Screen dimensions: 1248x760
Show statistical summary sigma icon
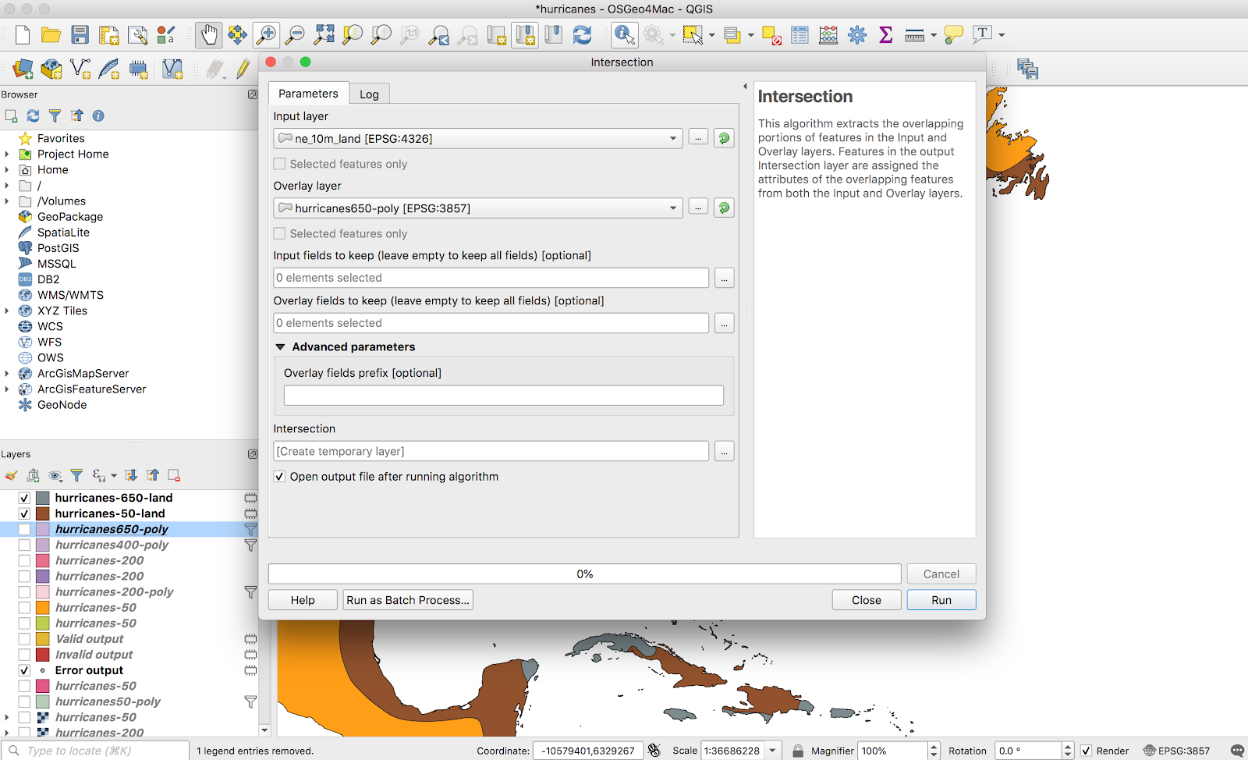(x=885, y=35)
